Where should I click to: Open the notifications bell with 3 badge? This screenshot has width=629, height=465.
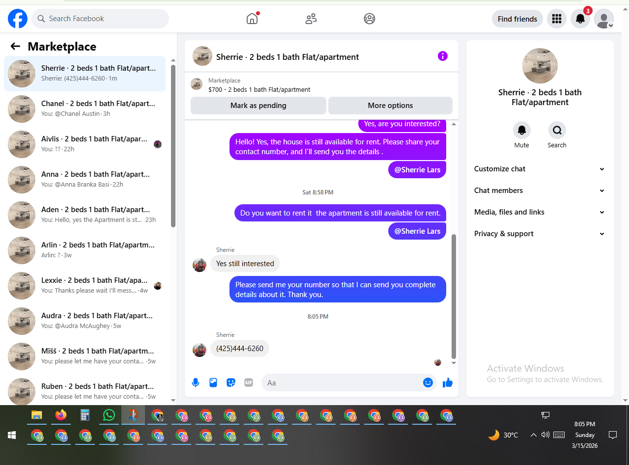[580, 19]
